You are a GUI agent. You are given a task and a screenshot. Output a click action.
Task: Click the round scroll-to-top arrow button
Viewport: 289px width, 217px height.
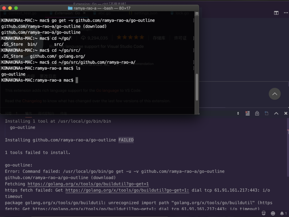tap(275, 94)
